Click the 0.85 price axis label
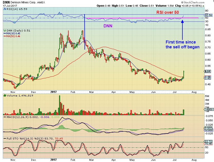 [208, 29]
